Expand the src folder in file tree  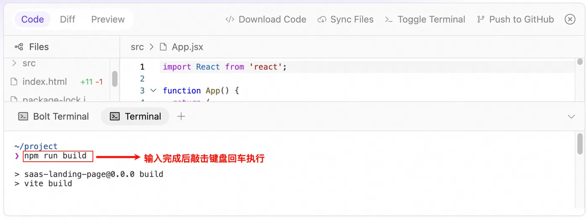coord(14,63)
